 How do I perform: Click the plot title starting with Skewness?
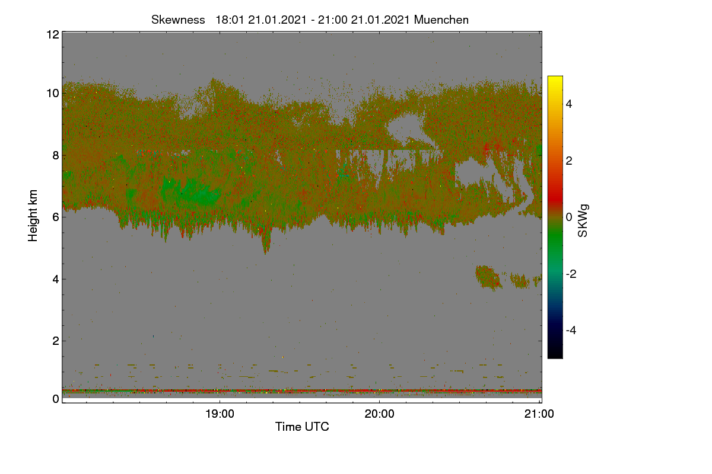pyautogui.click(x=310, y=20)
